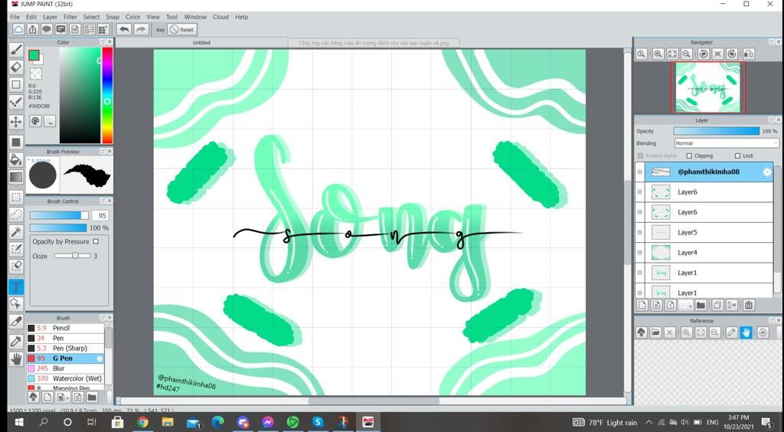Switch to the Untitled document tab

[201, 43]
